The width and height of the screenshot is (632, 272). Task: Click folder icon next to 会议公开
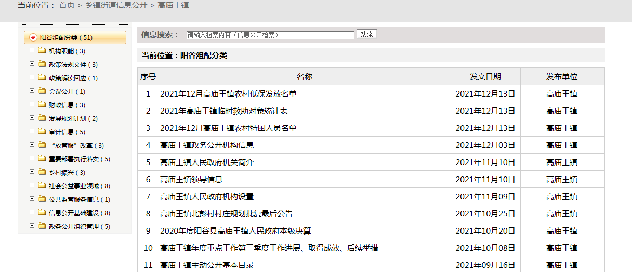pos(42,91)
